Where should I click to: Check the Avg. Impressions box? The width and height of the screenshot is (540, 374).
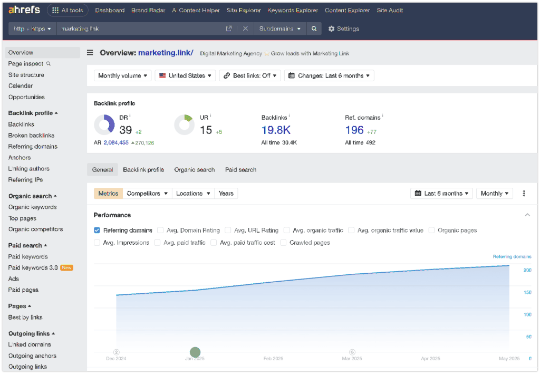click(97, 243)
